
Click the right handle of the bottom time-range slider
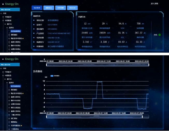point(142,117)
